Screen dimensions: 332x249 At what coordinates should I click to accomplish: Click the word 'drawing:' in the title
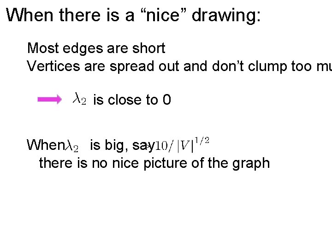(x=226, y=16)
